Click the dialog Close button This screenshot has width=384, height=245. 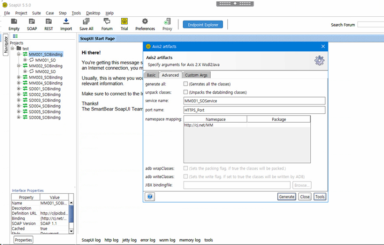[305, 196]
